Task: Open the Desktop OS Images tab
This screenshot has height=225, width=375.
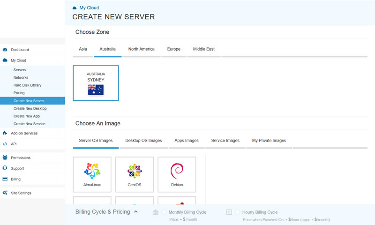Action: point(143,141)
